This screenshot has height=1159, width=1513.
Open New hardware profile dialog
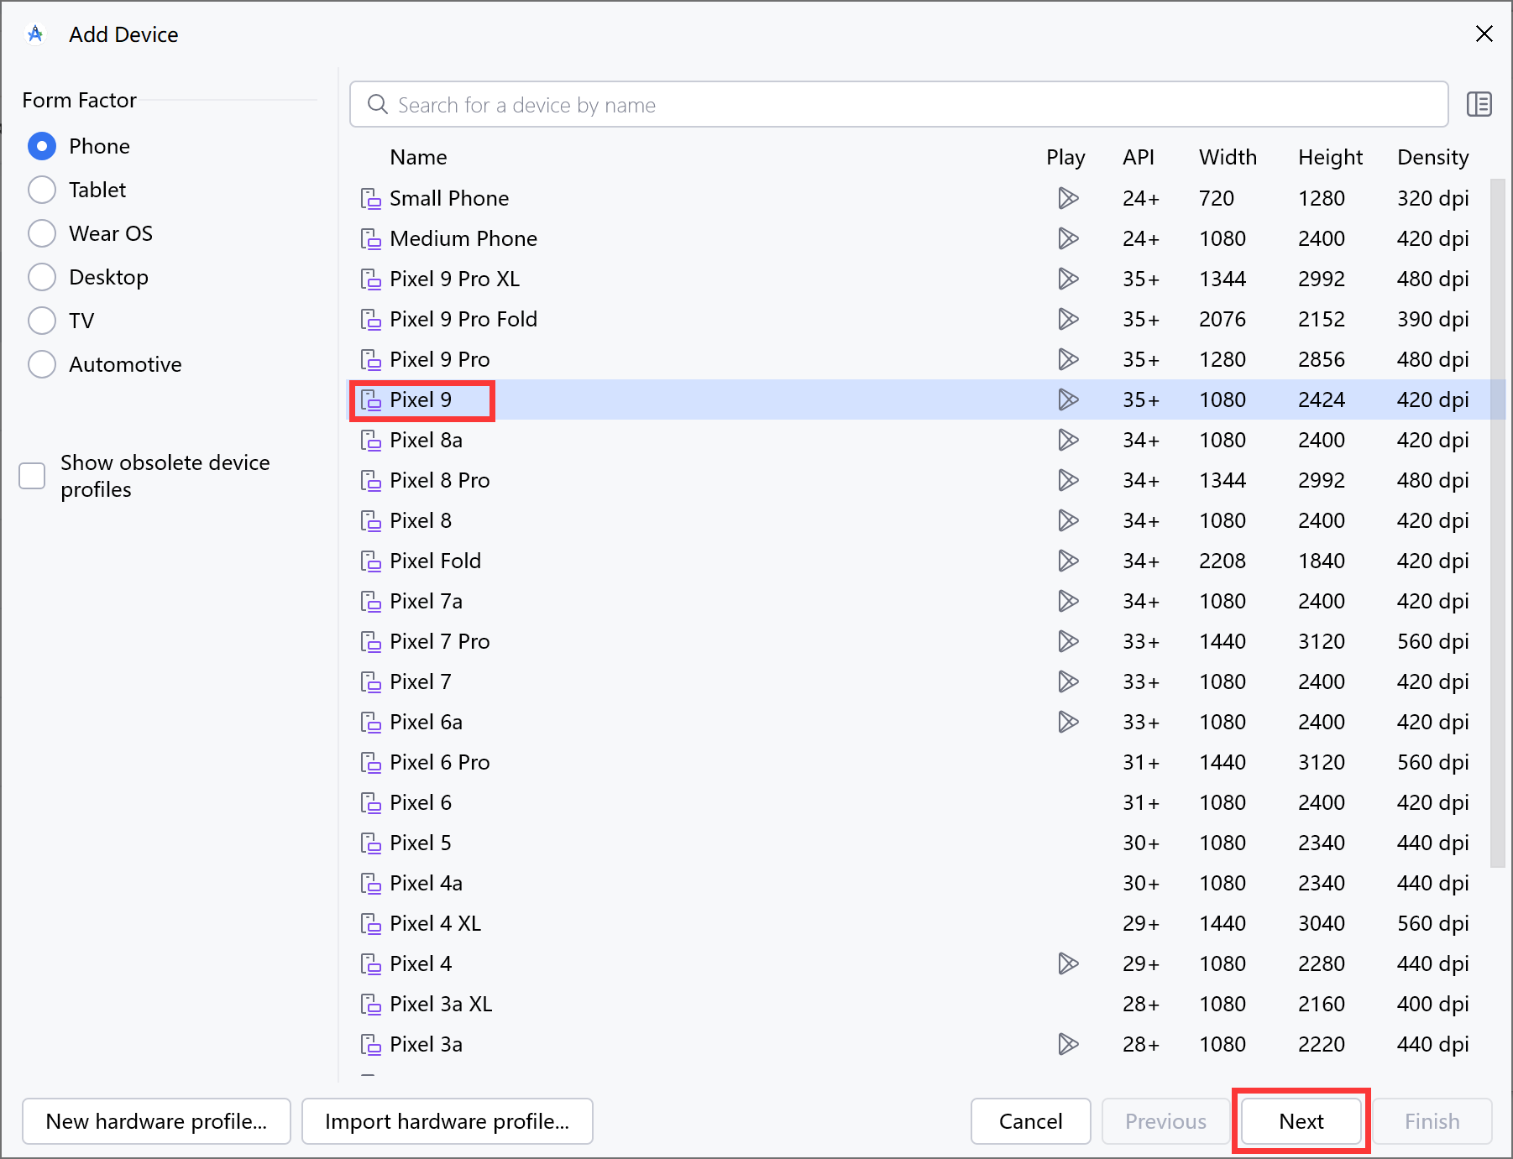coord(156,1121)
